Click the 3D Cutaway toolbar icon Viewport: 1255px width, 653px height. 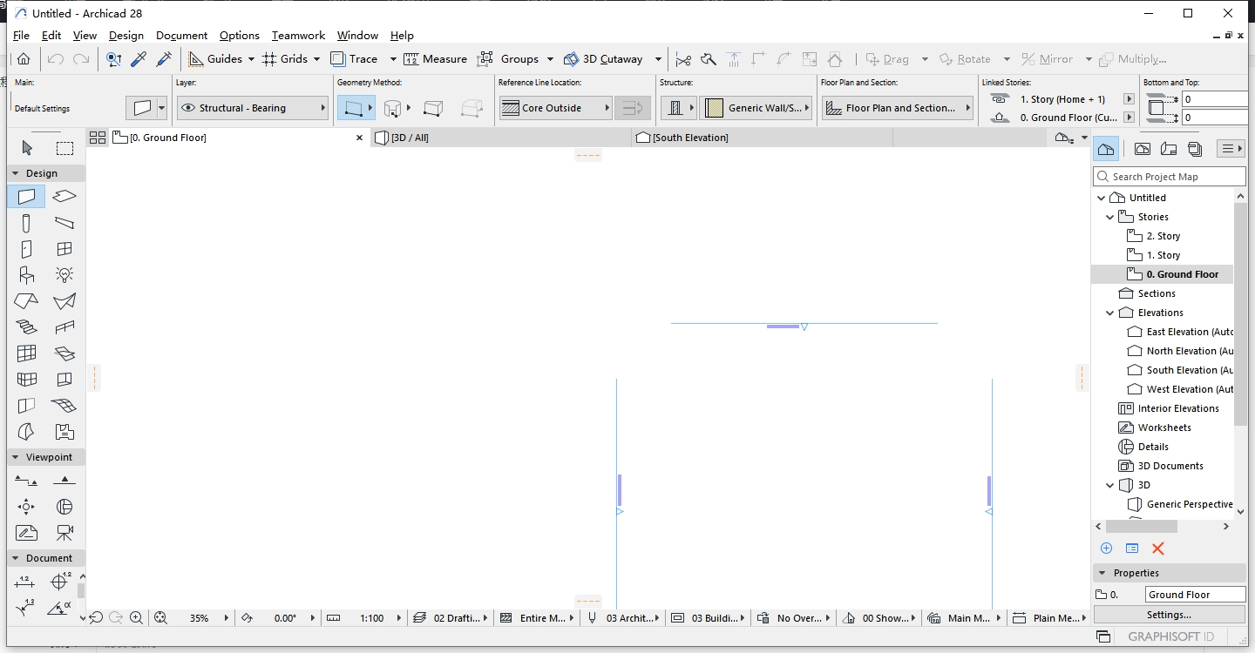point(571,58)
